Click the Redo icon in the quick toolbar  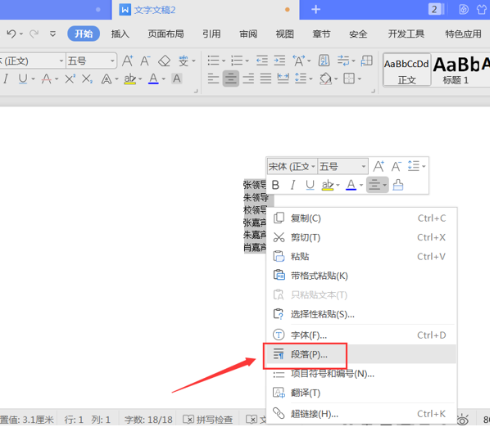coord(34,34)
